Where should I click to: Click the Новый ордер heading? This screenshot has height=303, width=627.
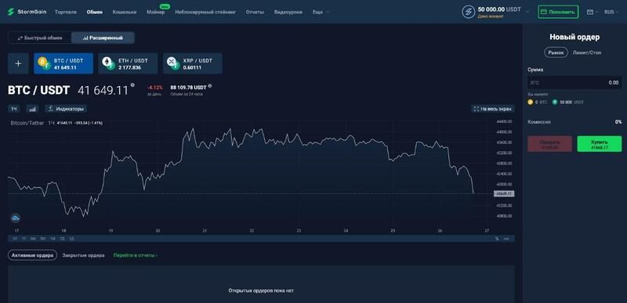tap(574, 37)
